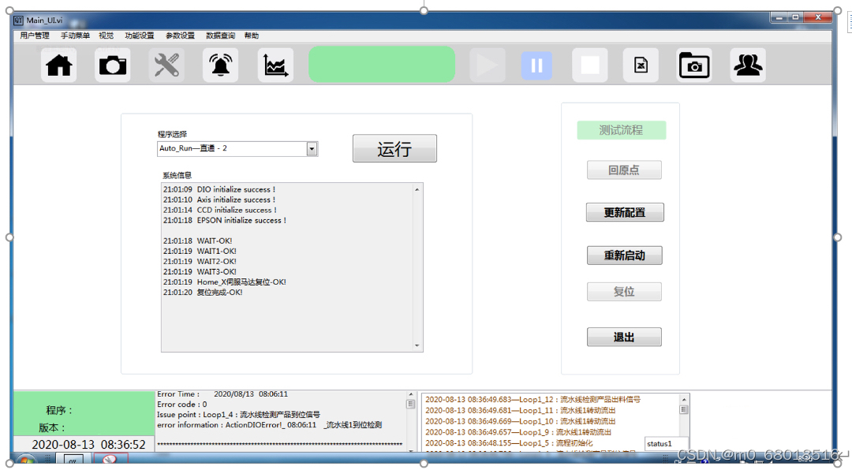The height and width of the screenshot is (470, 852).
Task: Click the 更新配置 button
Action: (624, 212)
